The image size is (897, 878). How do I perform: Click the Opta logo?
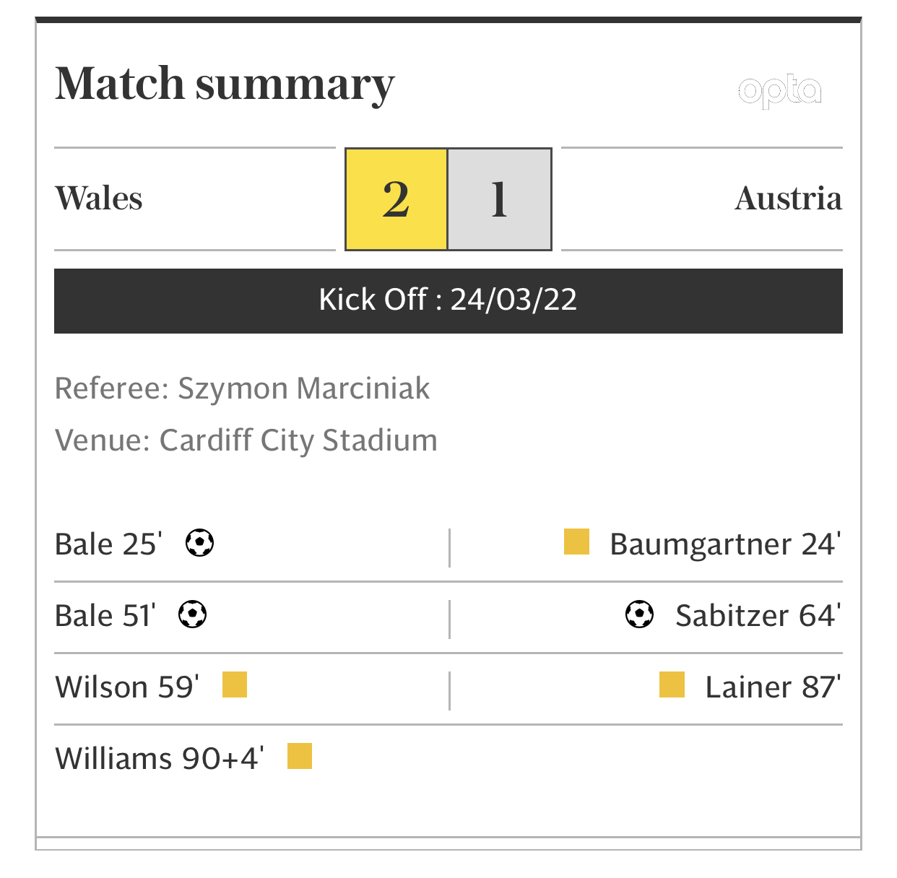coord(779,92)
